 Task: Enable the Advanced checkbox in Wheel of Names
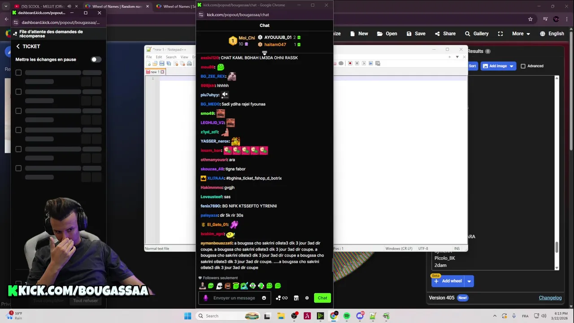pyautogui.click(x=523, y=66)
